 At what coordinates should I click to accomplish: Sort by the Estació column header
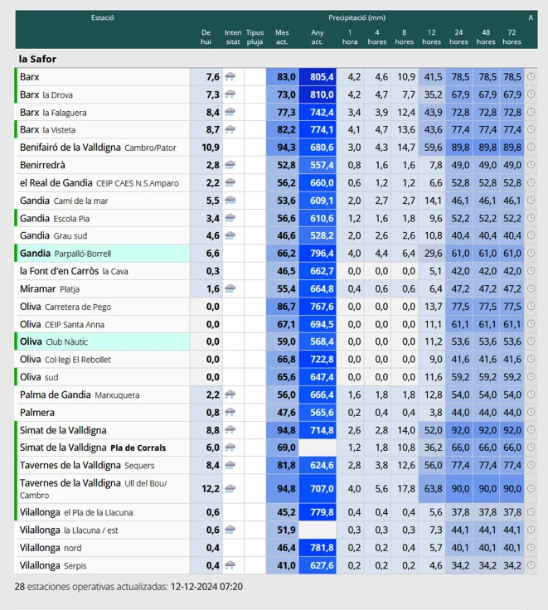(103, 17)
